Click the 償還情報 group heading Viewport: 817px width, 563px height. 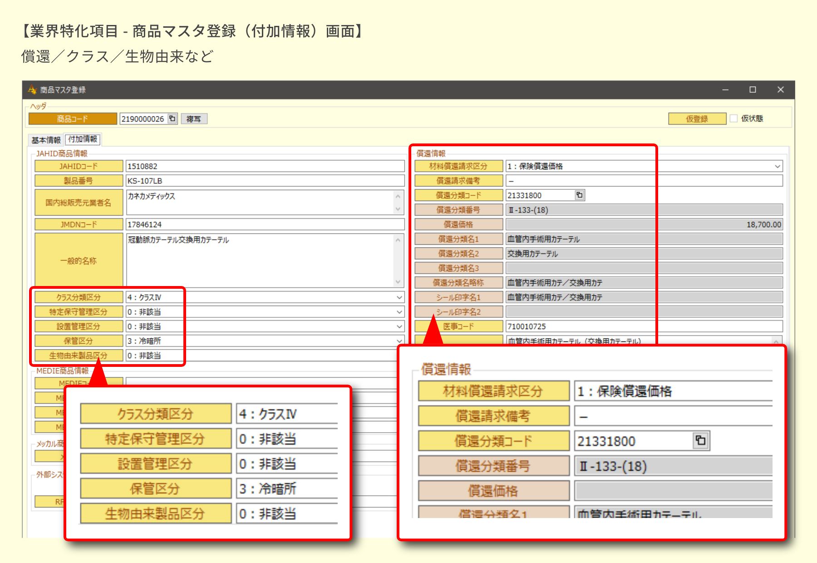pos(431,153)
